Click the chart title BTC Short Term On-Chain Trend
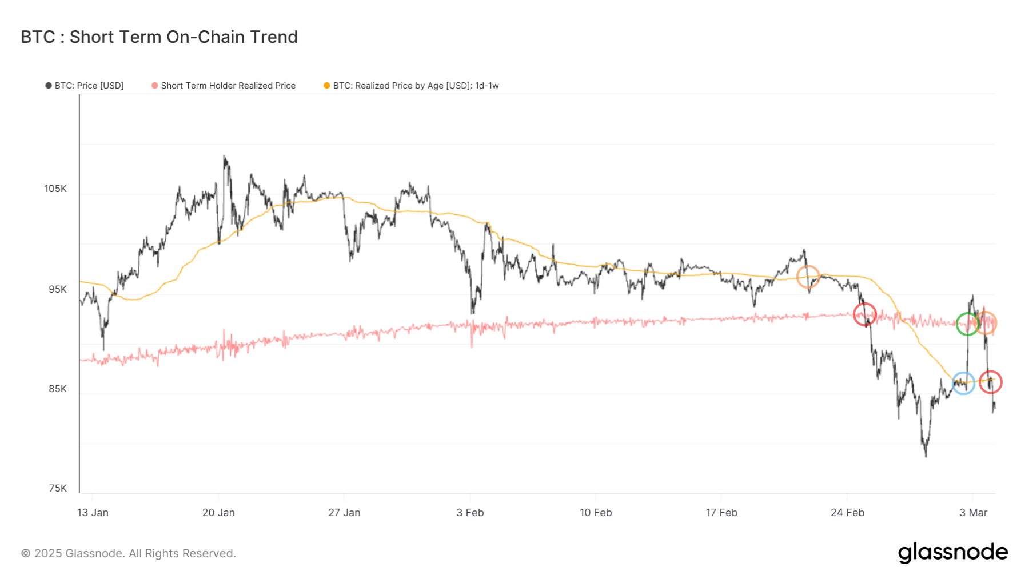This screenshot has width=1029, height=579. tap(159, 37)
